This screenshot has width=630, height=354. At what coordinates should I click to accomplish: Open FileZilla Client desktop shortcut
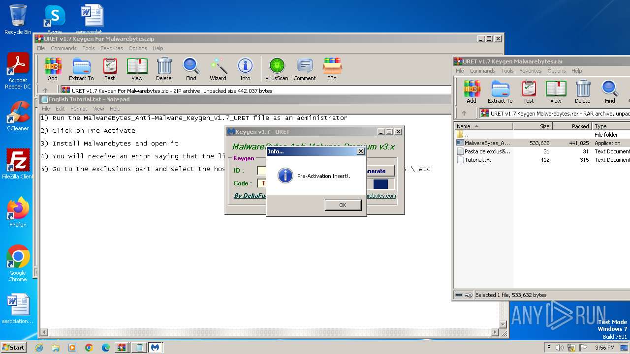tap(18, 164)
